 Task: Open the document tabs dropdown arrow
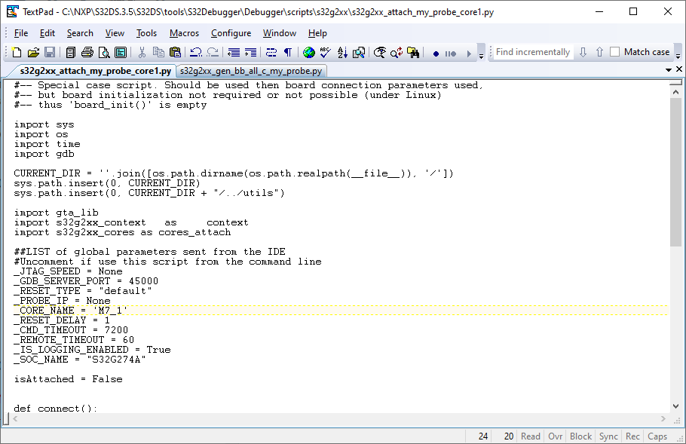(668, 71)
